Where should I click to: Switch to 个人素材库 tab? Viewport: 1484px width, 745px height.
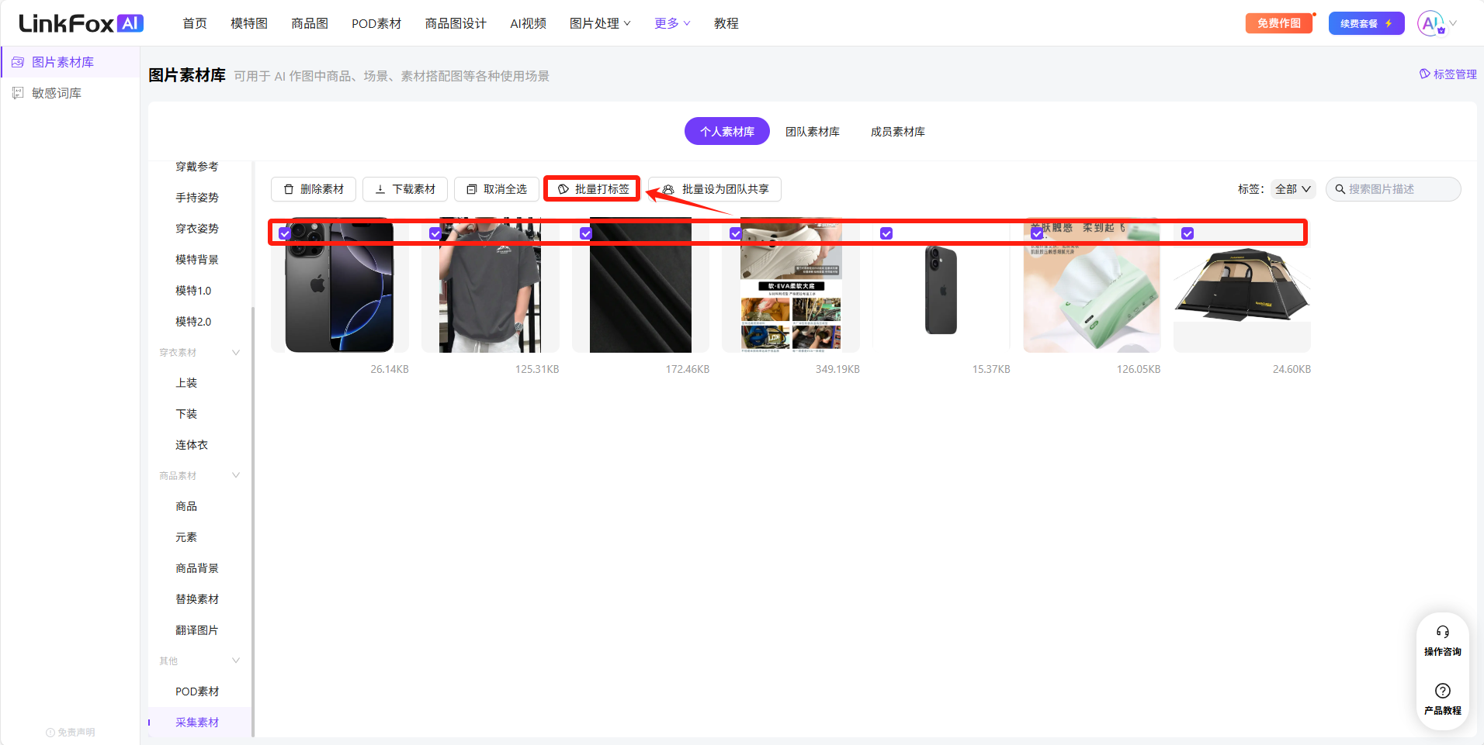pyautogui.click(x=727, y=131)
